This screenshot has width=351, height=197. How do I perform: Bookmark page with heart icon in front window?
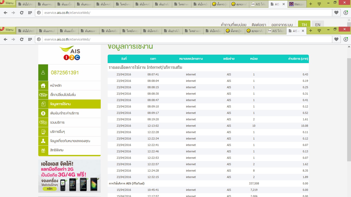[x=336, y=39]
